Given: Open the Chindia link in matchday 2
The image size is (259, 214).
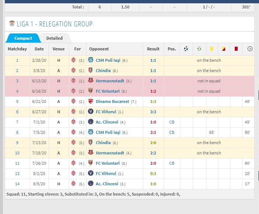Looking at the screenshot, I should tap(103, 71).
